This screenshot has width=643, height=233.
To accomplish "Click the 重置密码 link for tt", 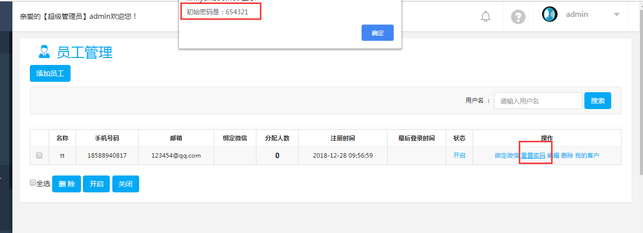I will (533, 156).
